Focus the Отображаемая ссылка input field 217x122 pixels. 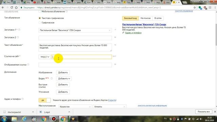[x=75, y=65]
